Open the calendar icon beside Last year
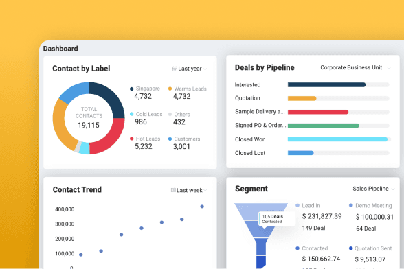 [x=175, y=69]
